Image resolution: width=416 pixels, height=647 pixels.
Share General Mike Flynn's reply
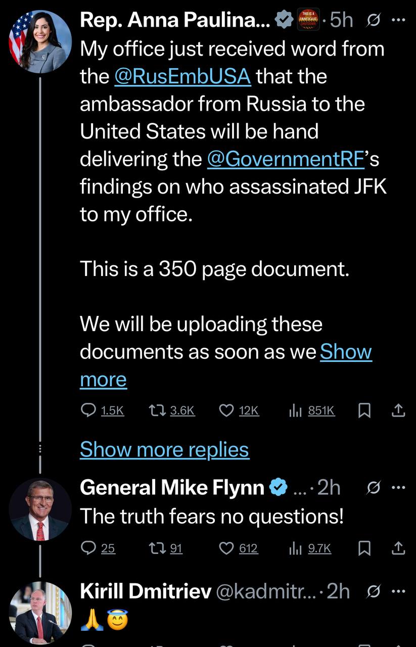coord(398,548)
